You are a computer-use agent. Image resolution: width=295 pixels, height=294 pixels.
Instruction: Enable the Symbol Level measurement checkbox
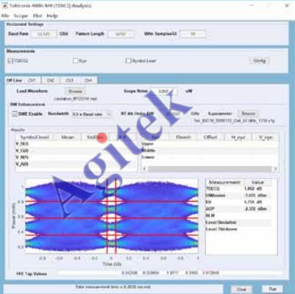point(128,61)
